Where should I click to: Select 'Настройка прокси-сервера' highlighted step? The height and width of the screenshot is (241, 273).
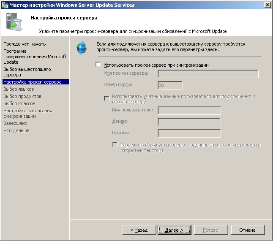[x=35, y=82]
